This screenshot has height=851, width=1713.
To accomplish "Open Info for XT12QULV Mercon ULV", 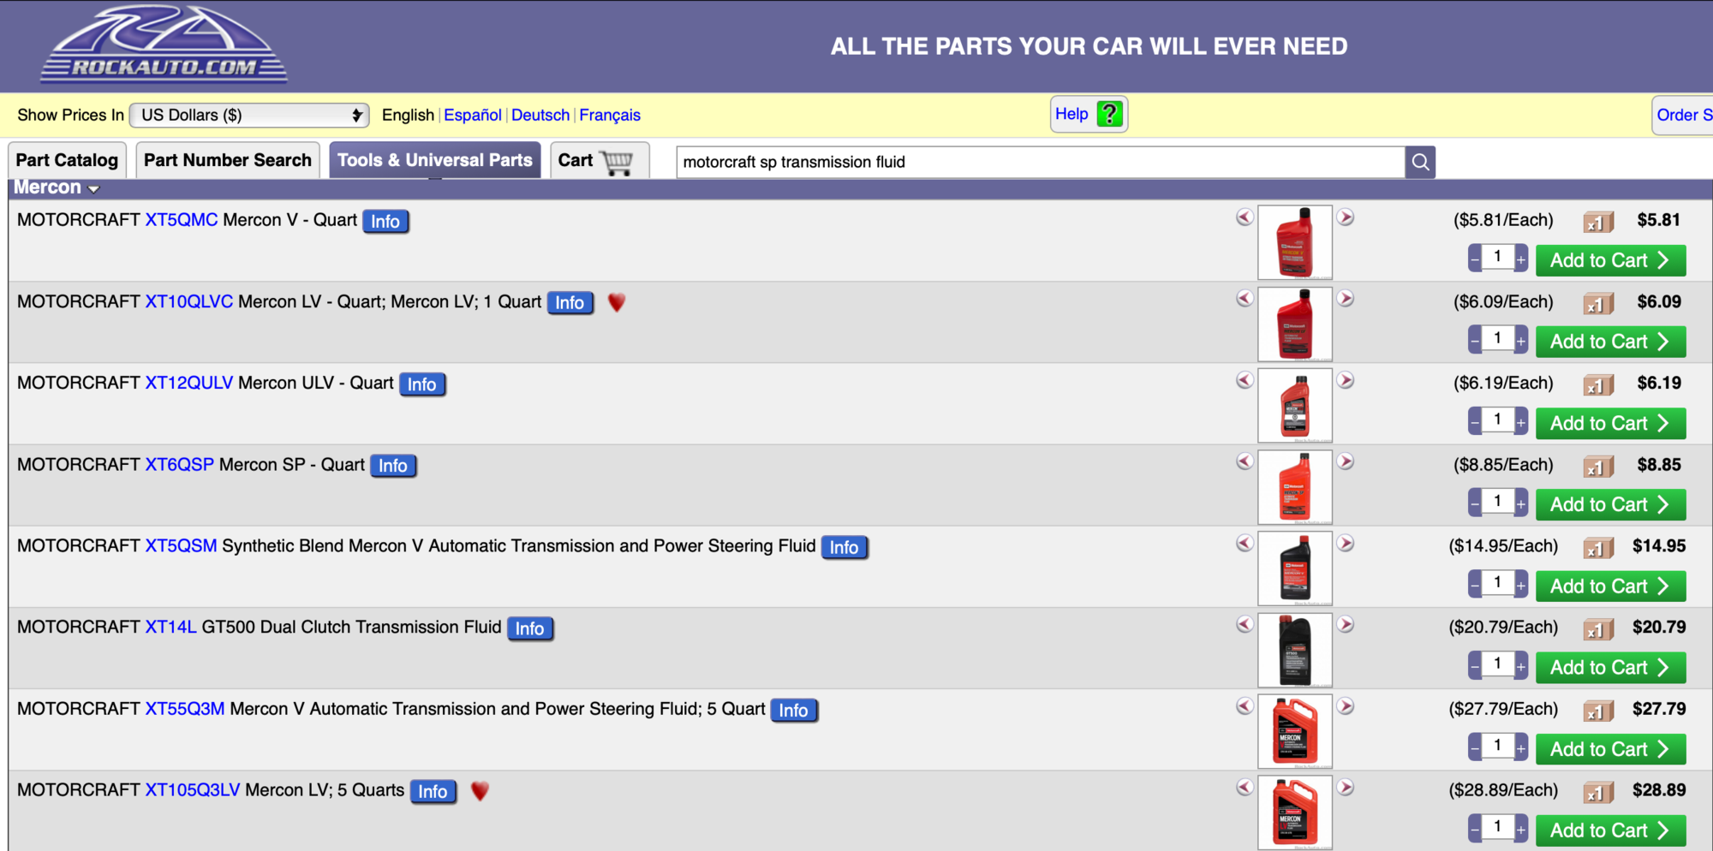I will pos(422,384).
